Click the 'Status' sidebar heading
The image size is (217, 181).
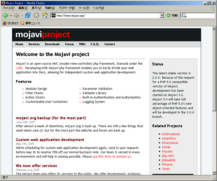pyautogui.click(x=158, y=64)
